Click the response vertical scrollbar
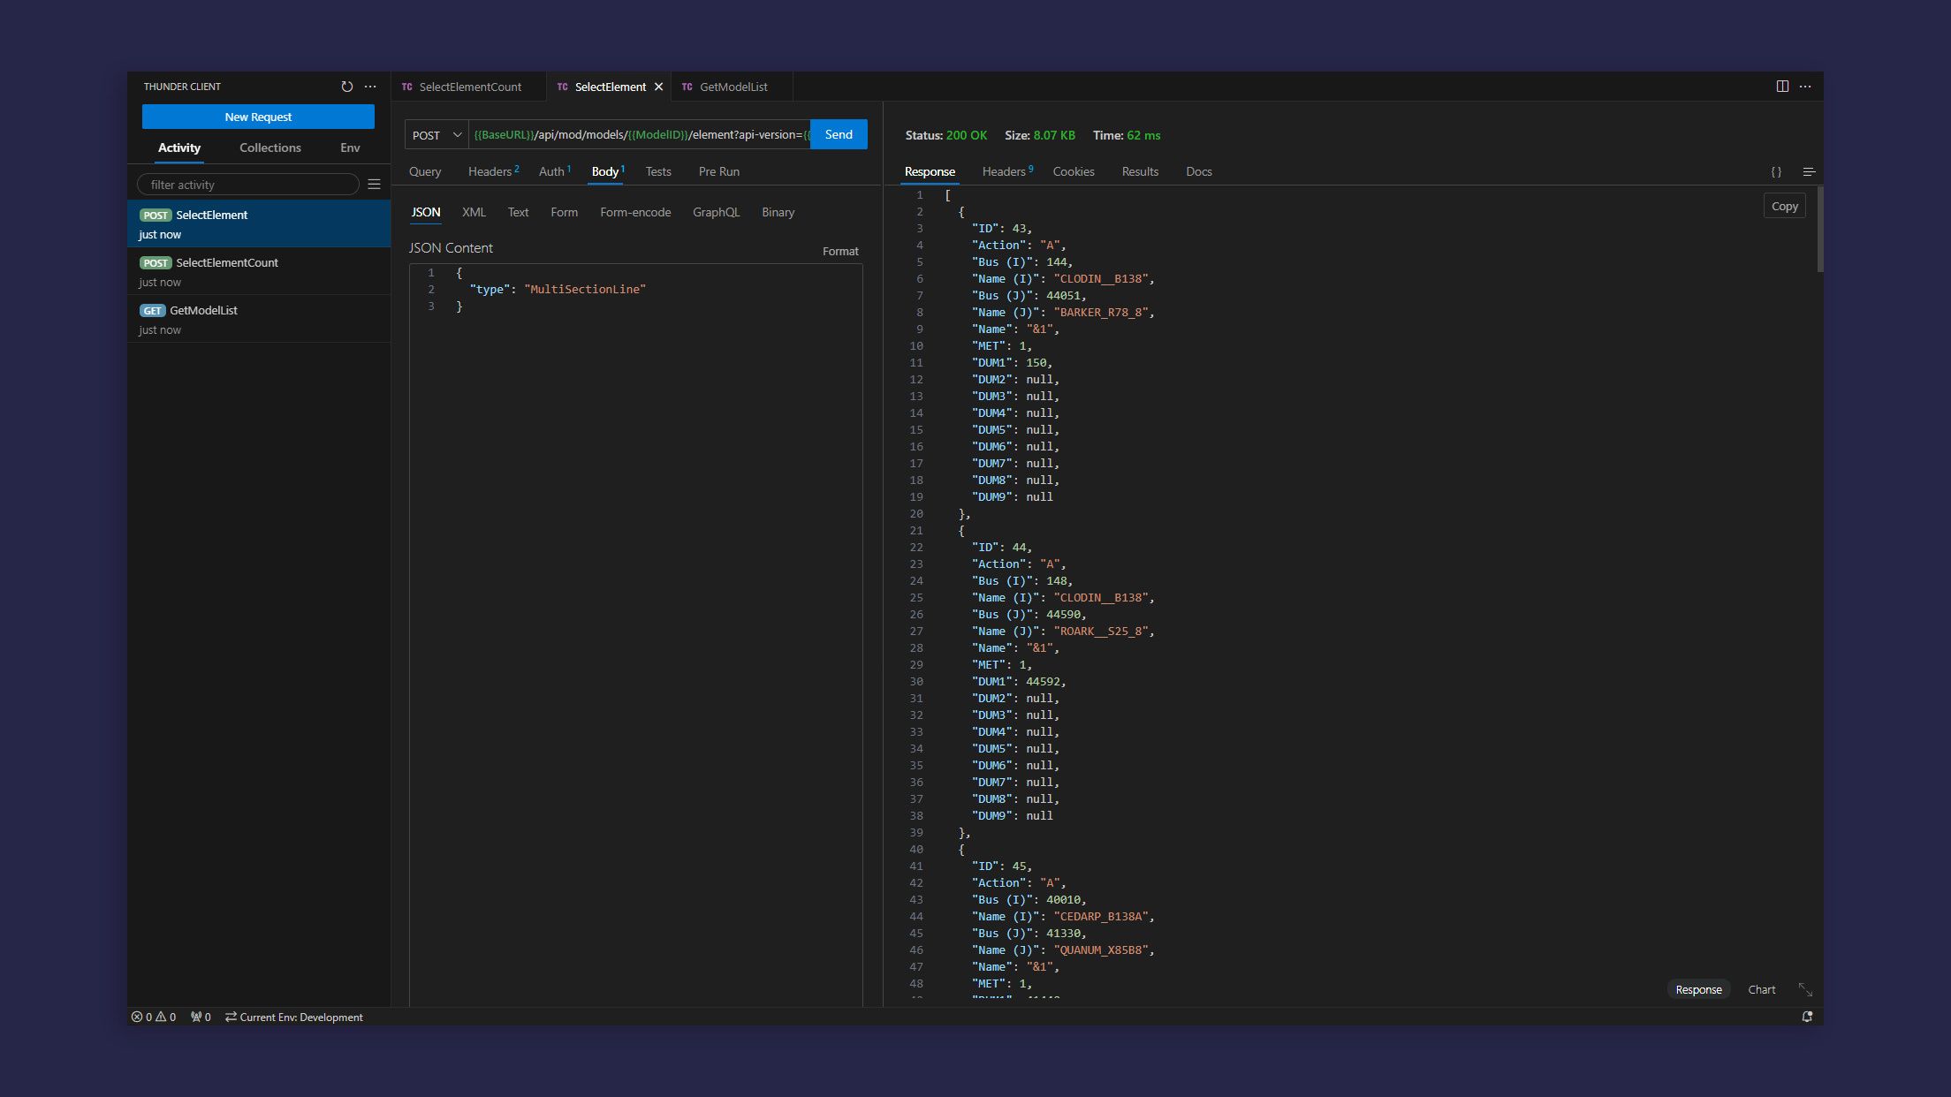 click(1819, 230)
